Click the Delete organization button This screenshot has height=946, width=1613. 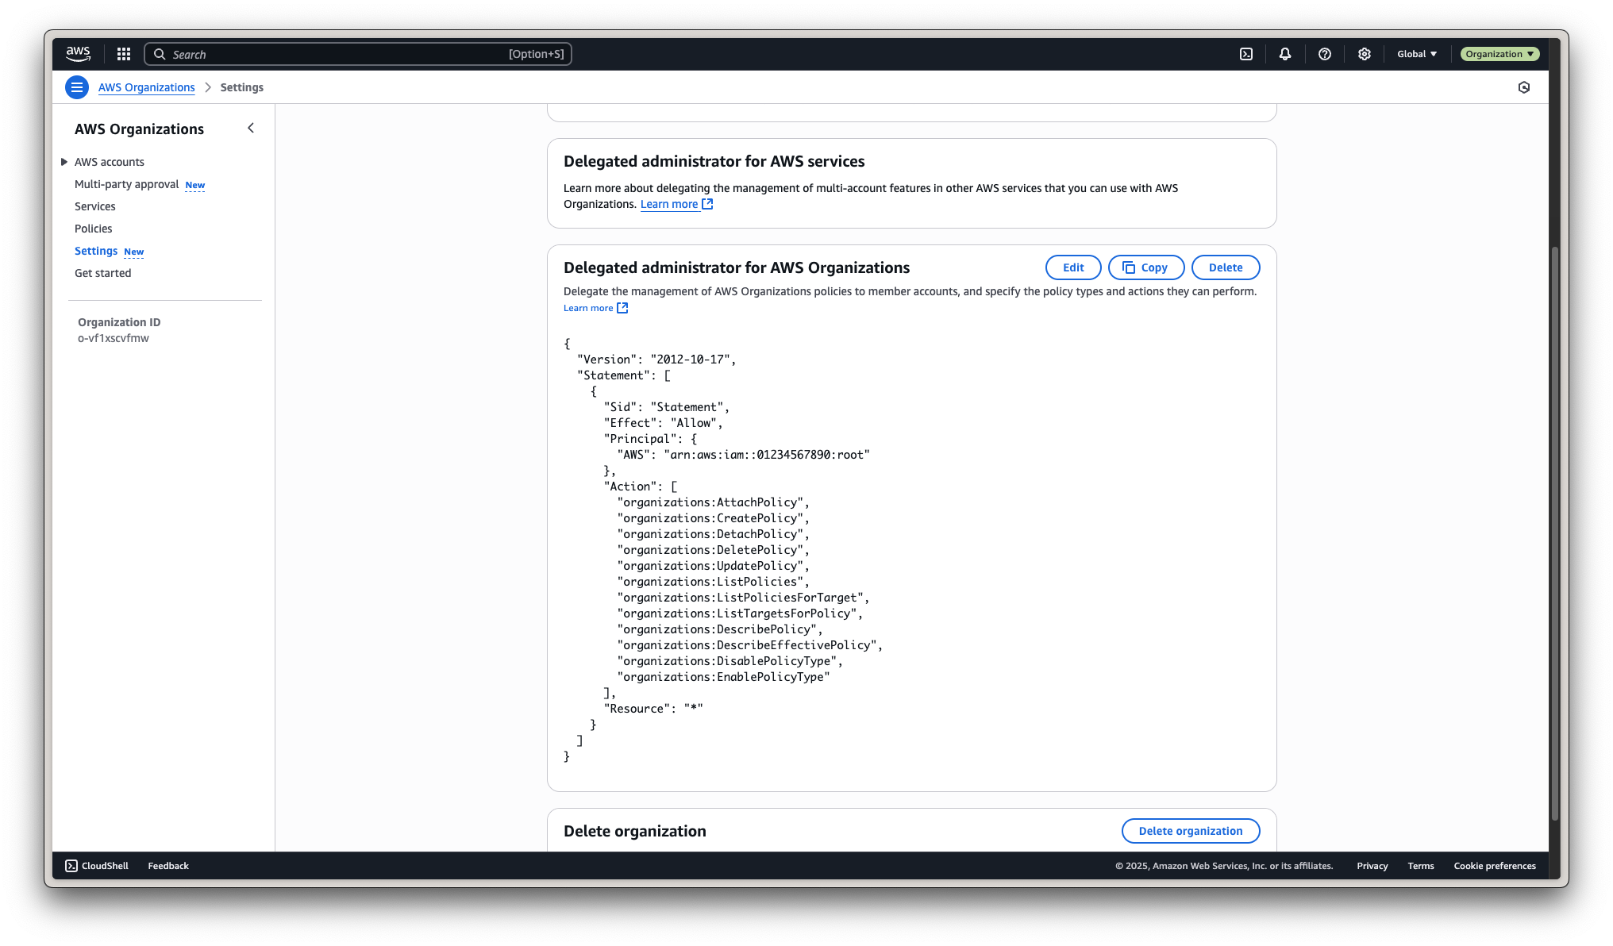click(1191, 831)
